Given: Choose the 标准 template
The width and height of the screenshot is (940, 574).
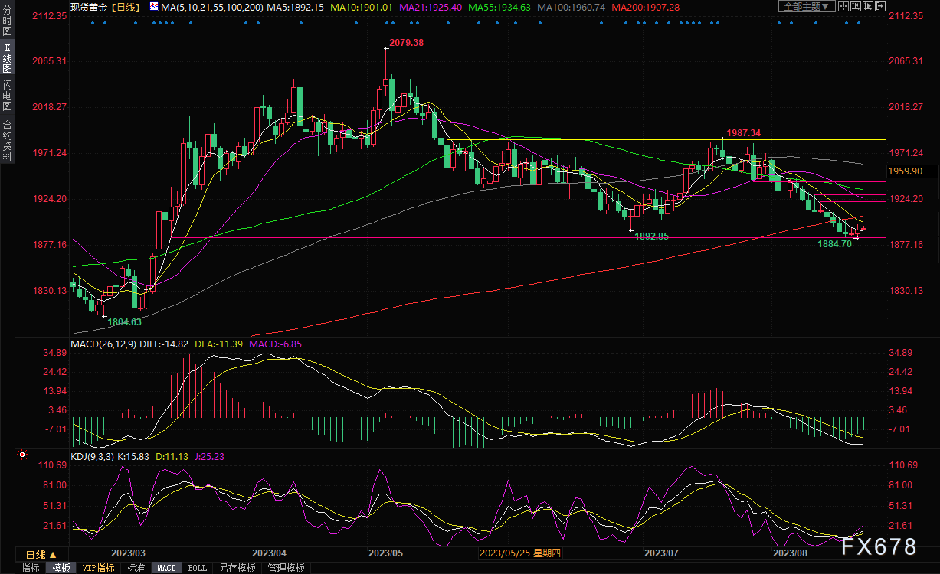Looking at the screenshot, I should pyautogui.click(x=136, y=568).
